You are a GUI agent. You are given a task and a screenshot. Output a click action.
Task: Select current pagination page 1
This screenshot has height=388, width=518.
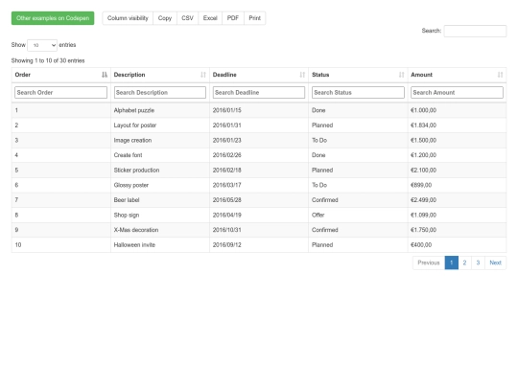coord(451,262)
